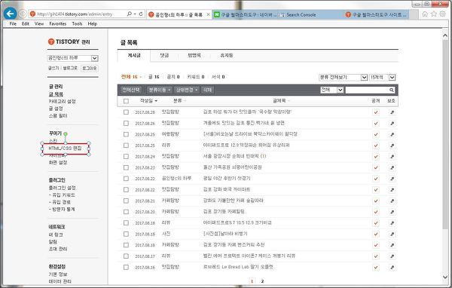Refresh the page via address bar icon

(141, 14)
